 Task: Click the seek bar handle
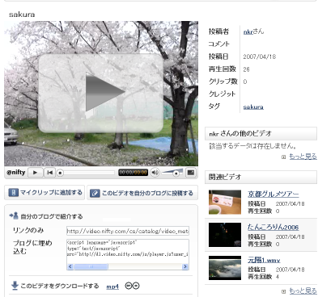pos(60,173)
